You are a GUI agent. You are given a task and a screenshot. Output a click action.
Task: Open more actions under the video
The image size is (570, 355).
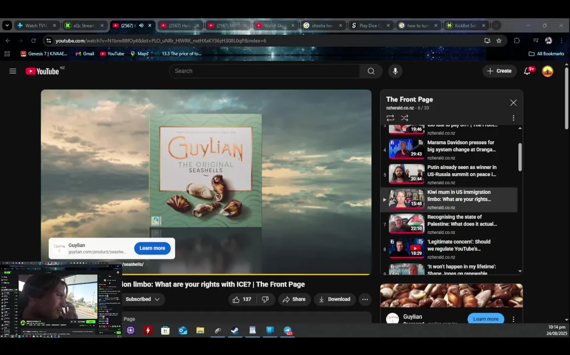coord(365,299)
